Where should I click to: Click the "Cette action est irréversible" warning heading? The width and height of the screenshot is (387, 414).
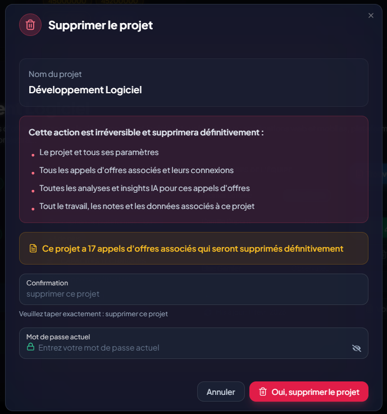coord(146,133)
